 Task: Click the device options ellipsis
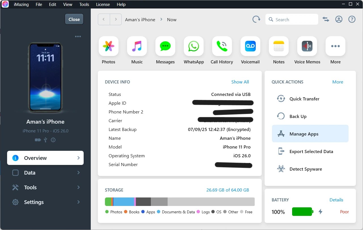coord(78,36)
